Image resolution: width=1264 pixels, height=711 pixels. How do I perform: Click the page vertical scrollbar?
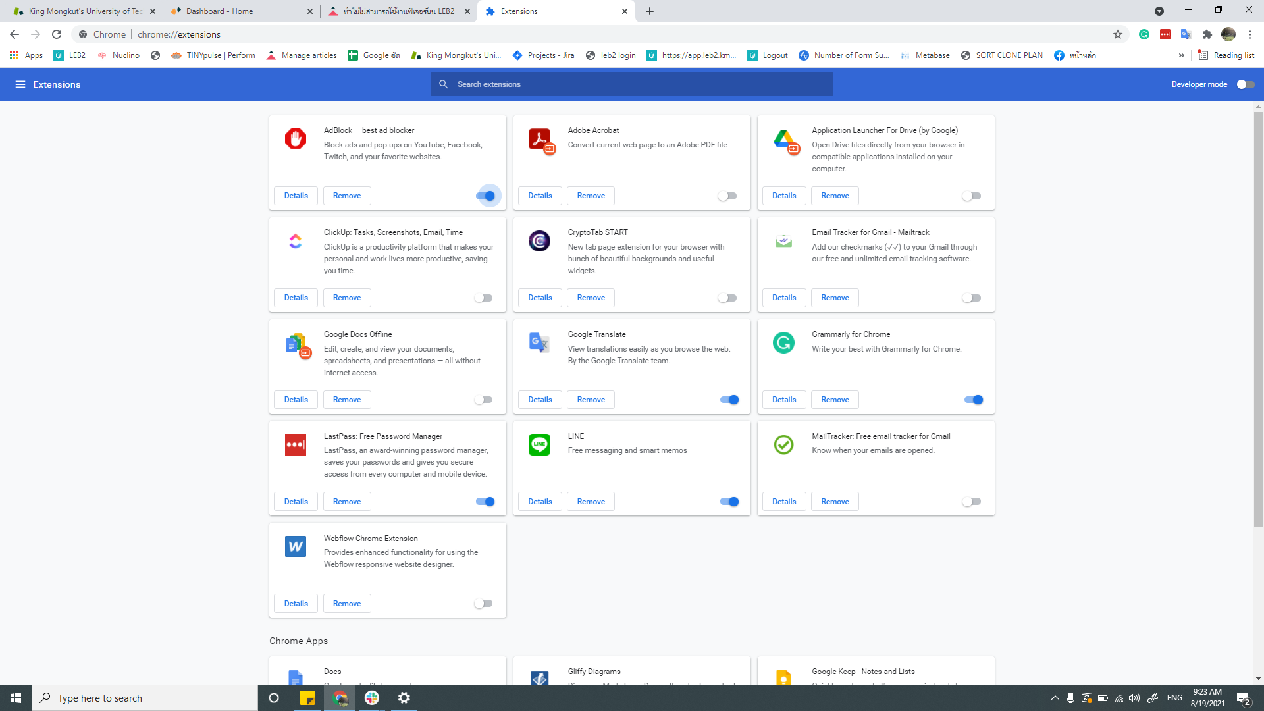pyautogui.click(x=1258, y=319)
